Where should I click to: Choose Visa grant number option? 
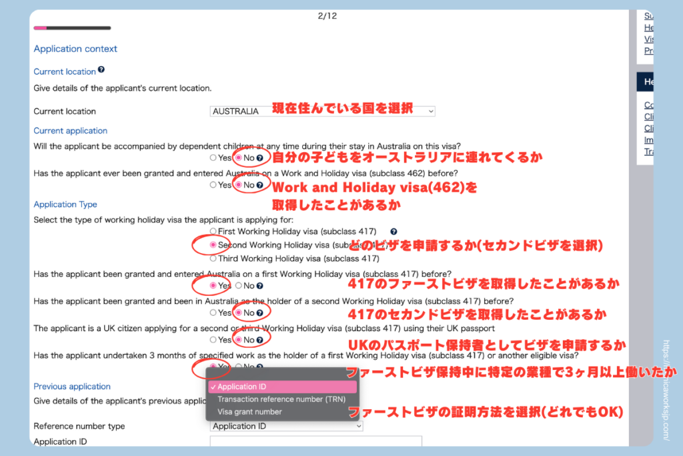(282, 412)
